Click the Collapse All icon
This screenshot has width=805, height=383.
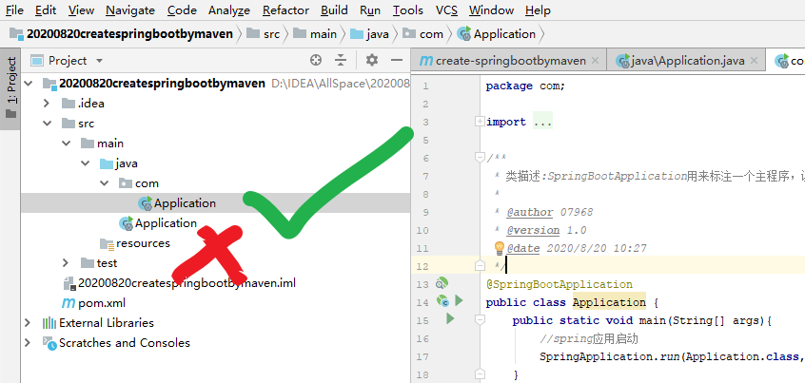[x=341, y=61]
